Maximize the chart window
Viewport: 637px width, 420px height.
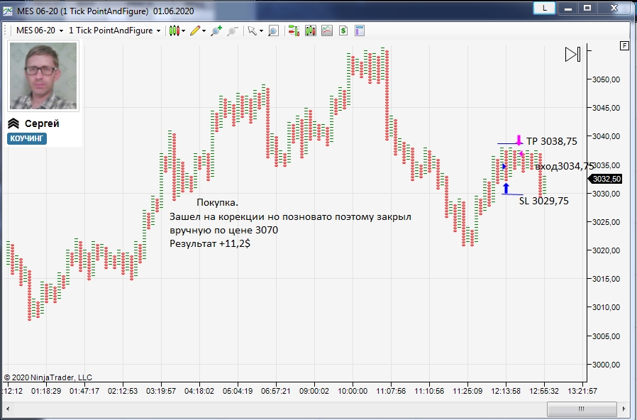click(x=587, y=8)
